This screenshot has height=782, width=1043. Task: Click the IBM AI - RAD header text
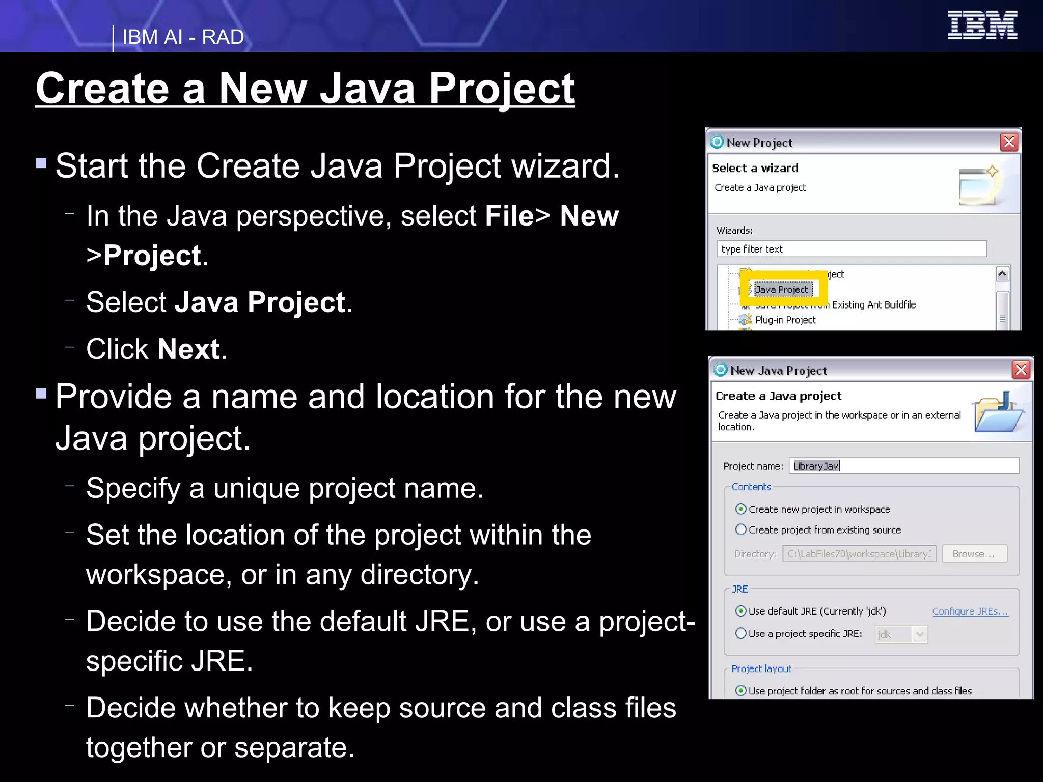tap(183, 37)
